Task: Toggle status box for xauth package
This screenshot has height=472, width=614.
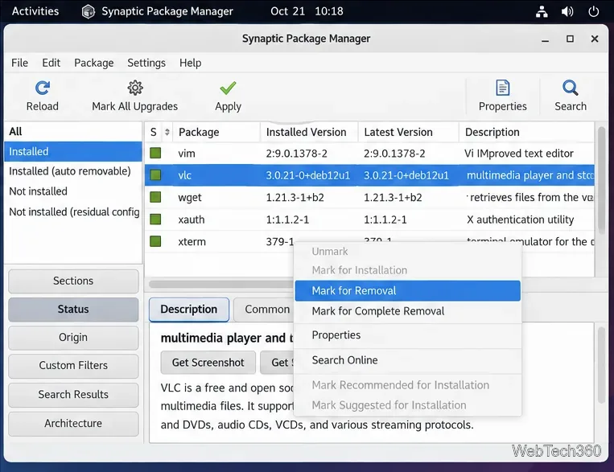Action: pos(155,220)
